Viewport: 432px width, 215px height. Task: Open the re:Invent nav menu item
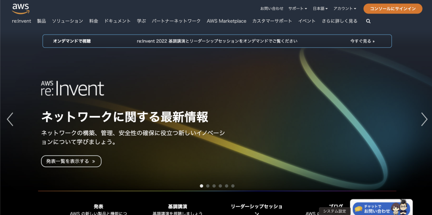pyautogui.click(x=22, y=21)
